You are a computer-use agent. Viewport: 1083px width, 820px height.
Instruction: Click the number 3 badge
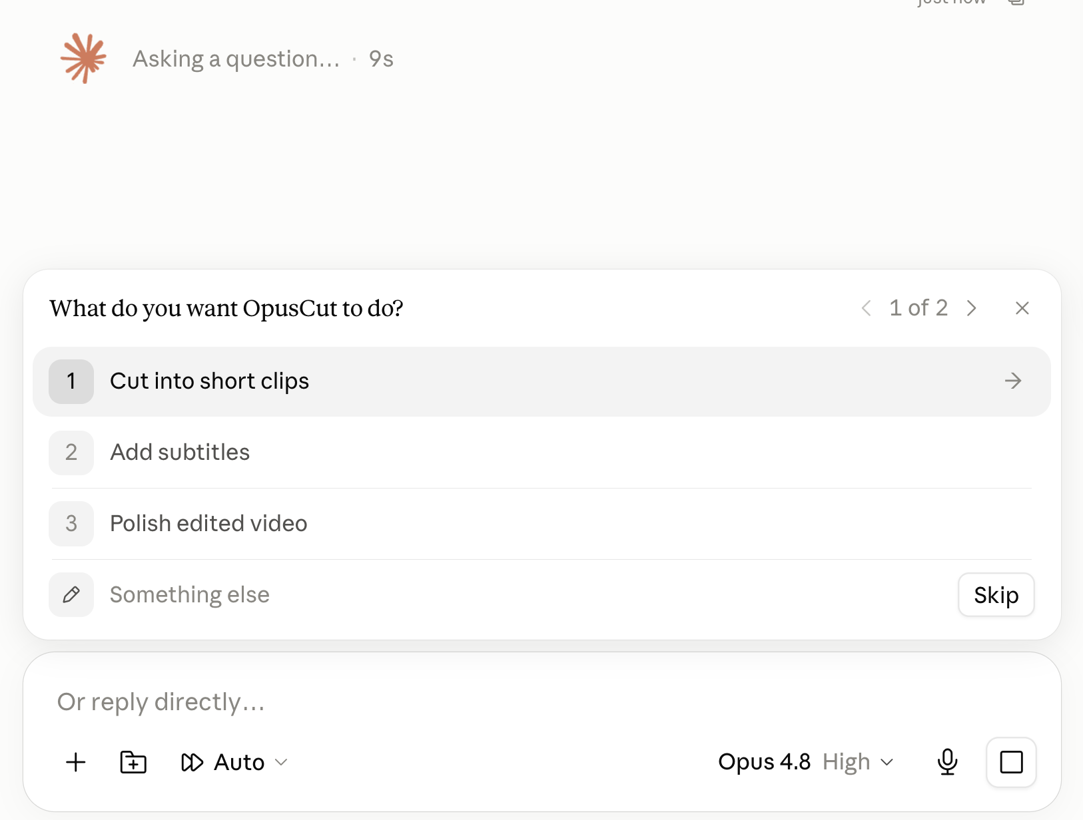click(71, 524)
